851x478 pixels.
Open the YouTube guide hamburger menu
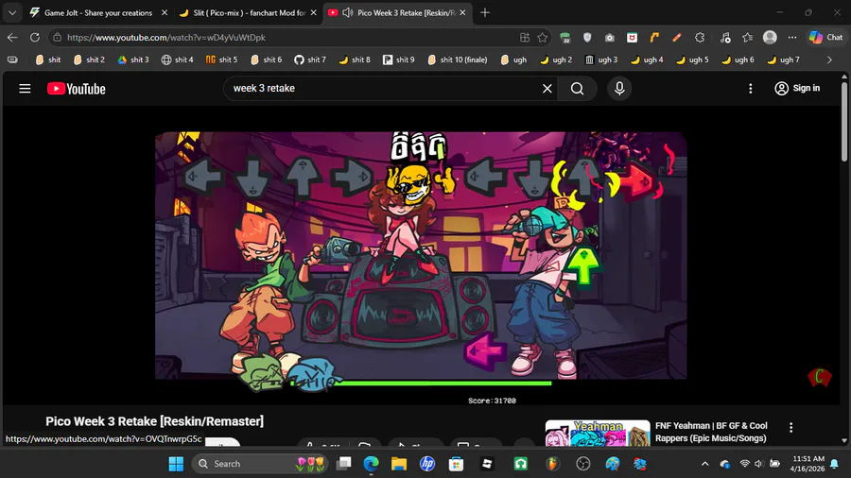(25, 89)
